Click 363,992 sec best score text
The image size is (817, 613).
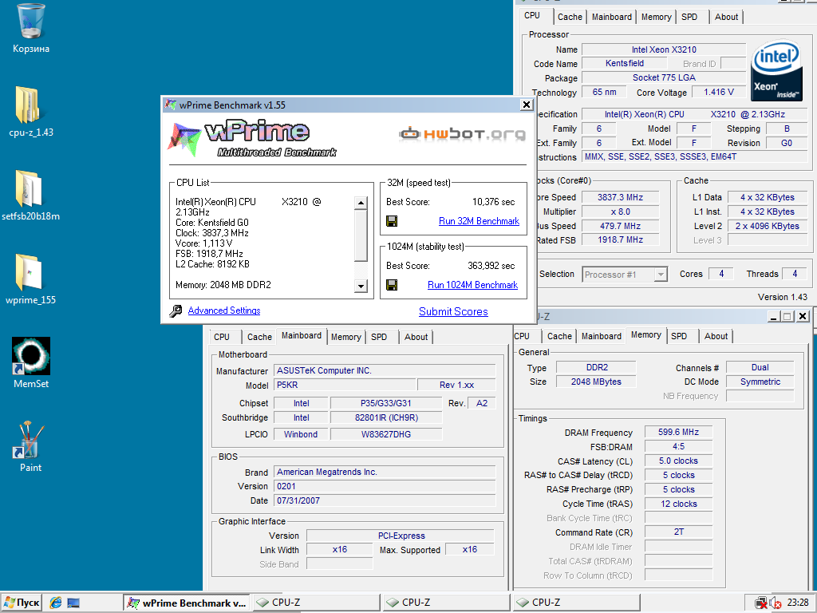491,265
